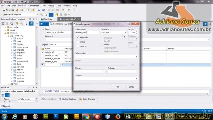Click the edit pencil icon in new column row
The image size is (213, 120).
coord(62,65)
